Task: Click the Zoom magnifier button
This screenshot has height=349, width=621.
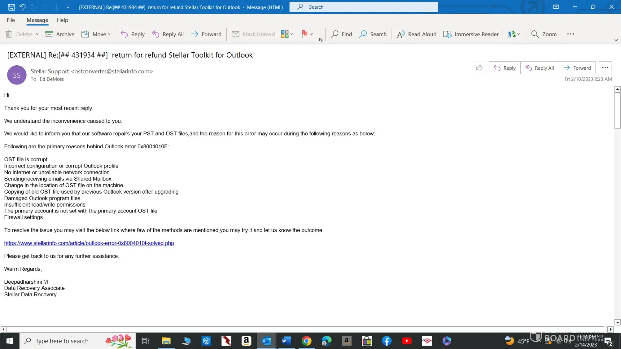Action: pos(544,34)
